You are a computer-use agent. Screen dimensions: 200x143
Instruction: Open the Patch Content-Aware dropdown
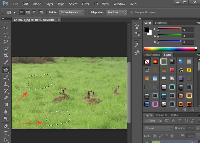(x=72, y=12)
